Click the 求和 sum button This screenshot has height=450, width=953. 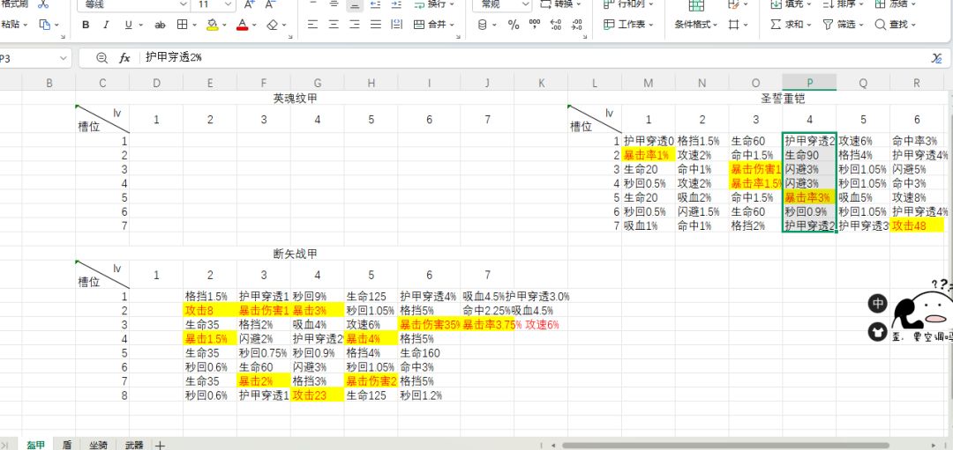tap(791, 25)
